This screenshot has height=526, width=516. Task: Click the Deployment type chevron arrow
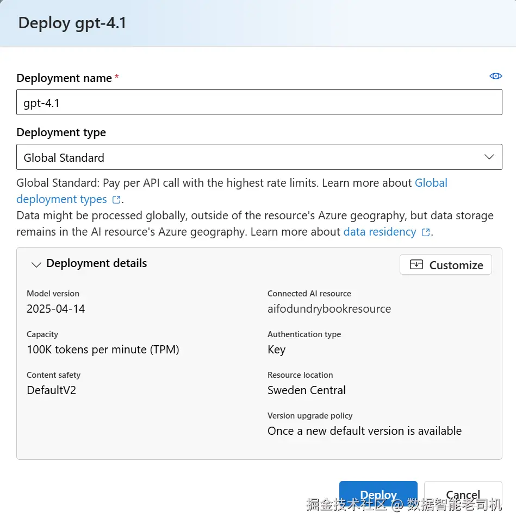pos(489,157)
